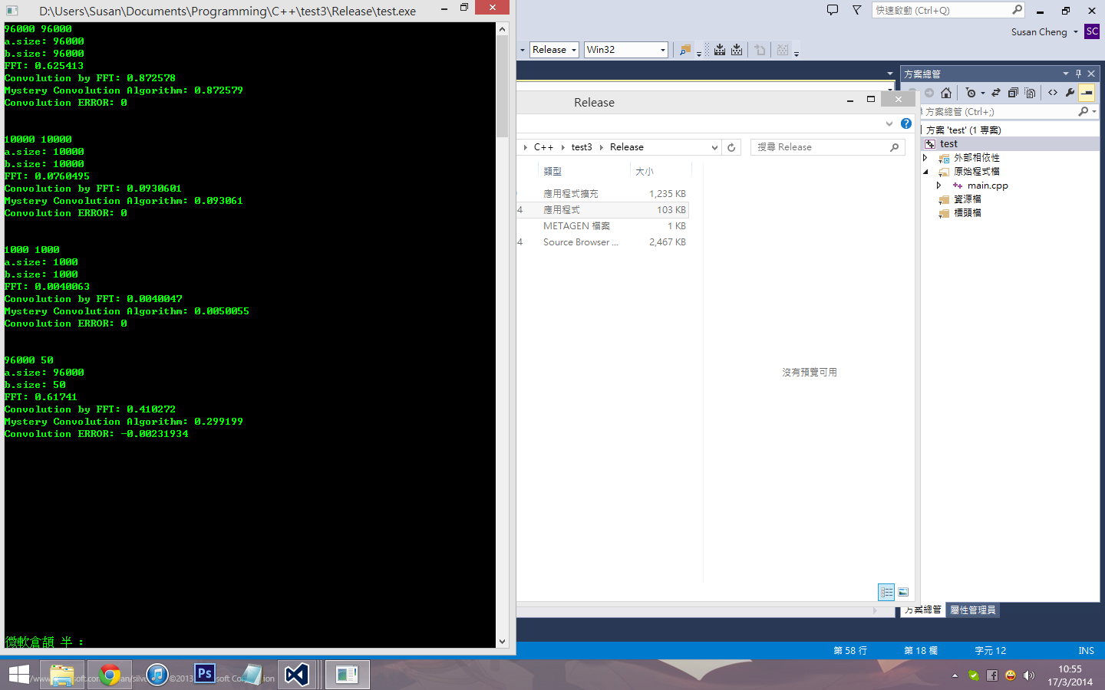Click the View Code icon in Solution Explorer
Image resolution: width=1105 pixels, height=690 pixels.
[x=1053, y=93]
